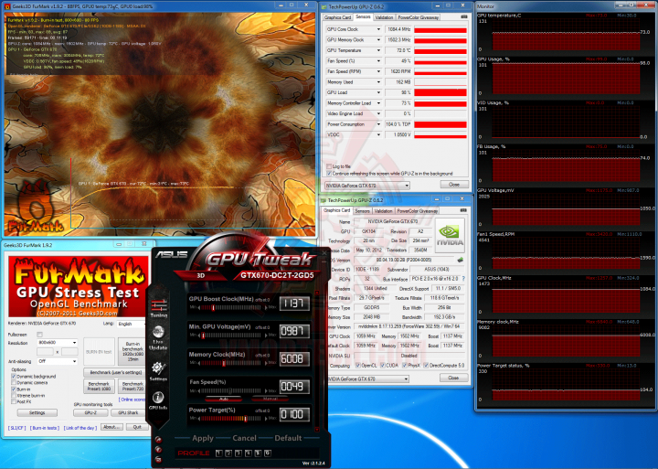The height and width of the screenshot is (469, 658).
Task: Switch to Graphics Card tab in upper GPU-Z
Action: pyautogui.click(x=337, y=17)
